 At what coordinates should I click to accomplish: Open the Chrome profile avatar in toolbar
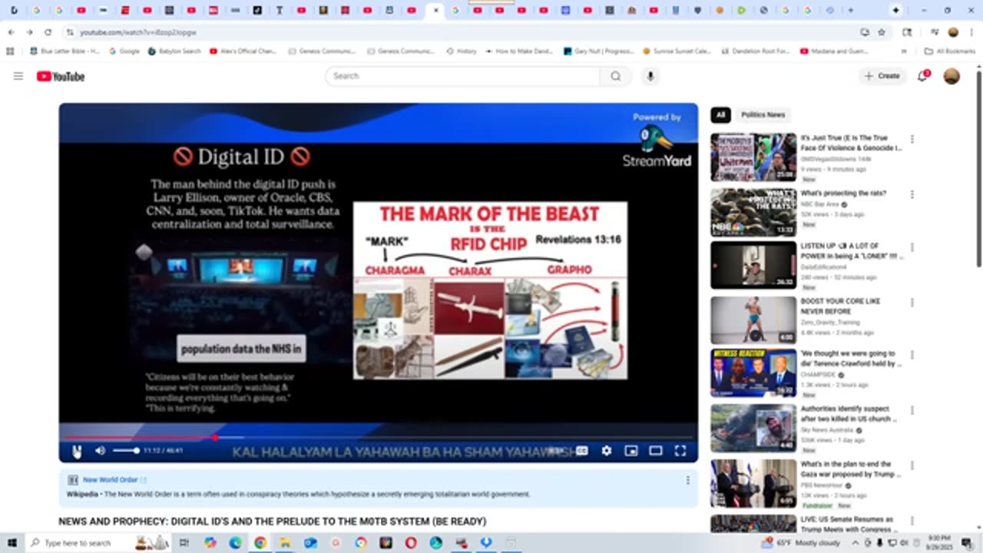coord(953,32)
